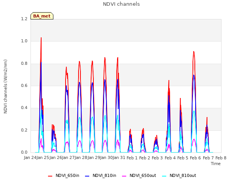
Task: Click the Jan 25 axis tick label
Action: click(x=43, y=158)
